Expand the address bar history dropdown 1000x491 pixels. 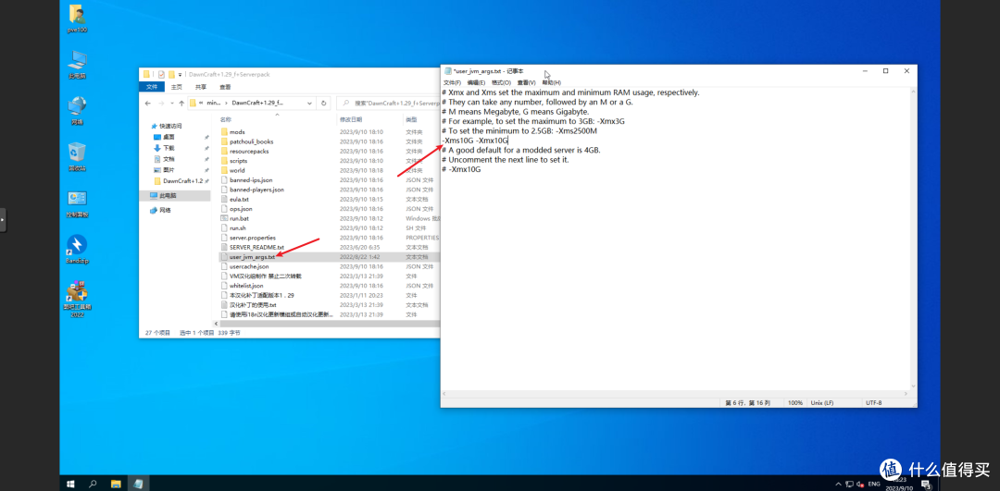point(310,103)
